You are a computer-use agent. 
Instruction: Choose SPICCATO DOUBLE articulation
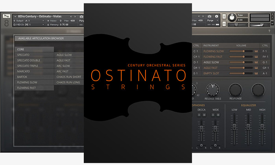(34, 60)
